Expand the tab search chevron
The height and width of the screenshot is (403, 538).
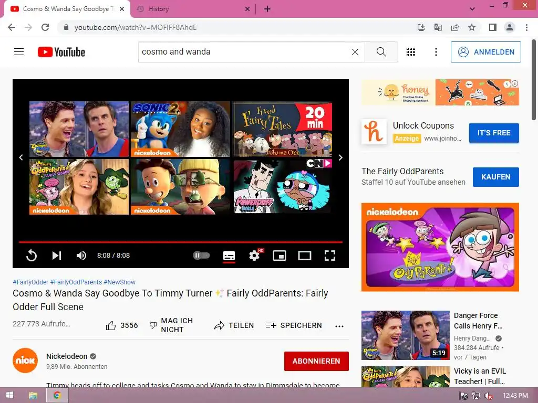pos(472,9)
